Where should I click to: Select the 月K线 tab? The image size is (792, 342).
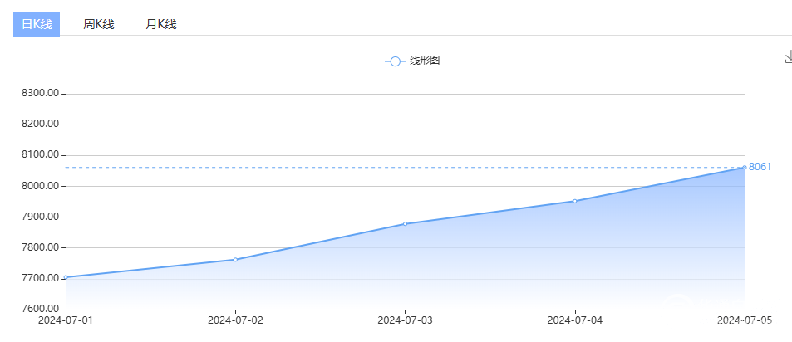click(x=161, y=24)
